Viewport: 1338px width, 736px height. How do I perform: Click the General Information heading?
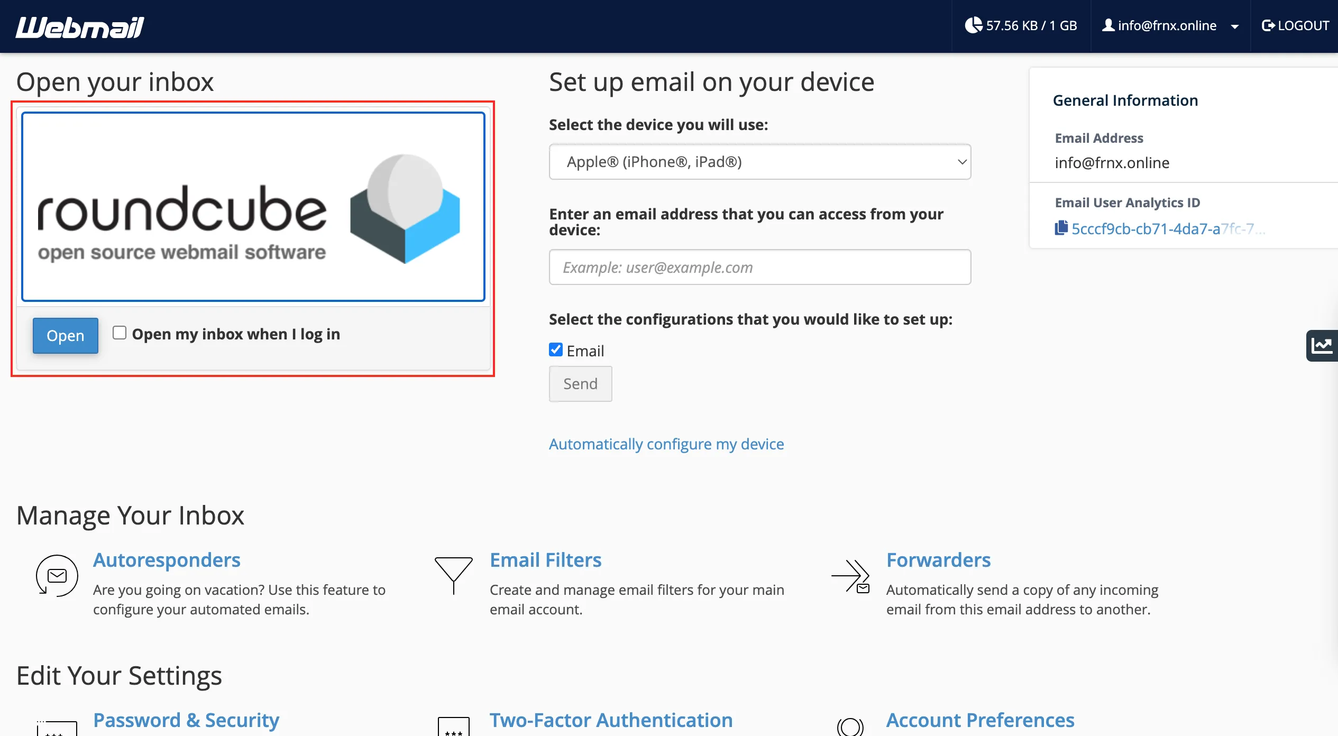click(x=1125, y=100)
